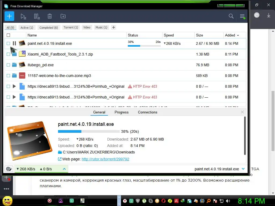Click the red Opera tray icon
The height and width of the screenshot is (206, 275).
point(164,201)
